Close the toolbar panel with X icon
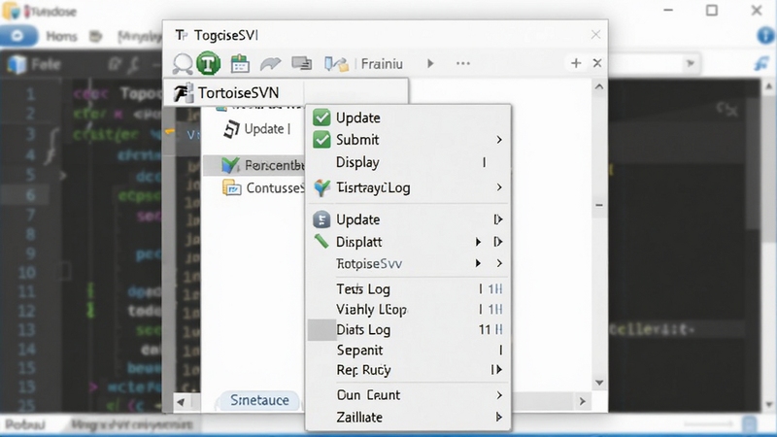The height and width of the screenshot is (437, 777). [x=597, y=63]
